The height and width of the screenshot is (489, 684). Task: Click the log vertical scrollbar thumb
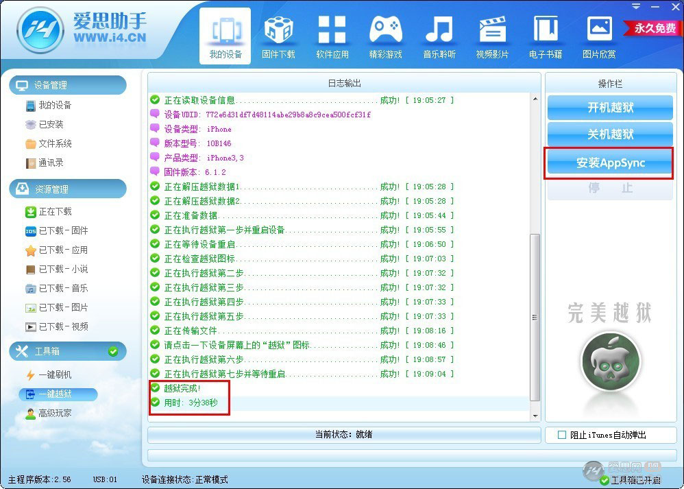click(x=535, y=318)
